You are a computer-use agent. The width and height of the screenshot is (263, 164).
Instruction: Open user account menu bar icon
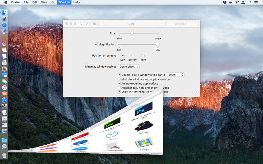(243, 2)
